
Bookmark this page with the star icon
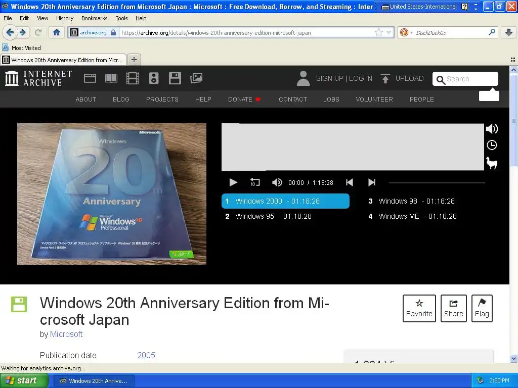click(x=378, y=32)
